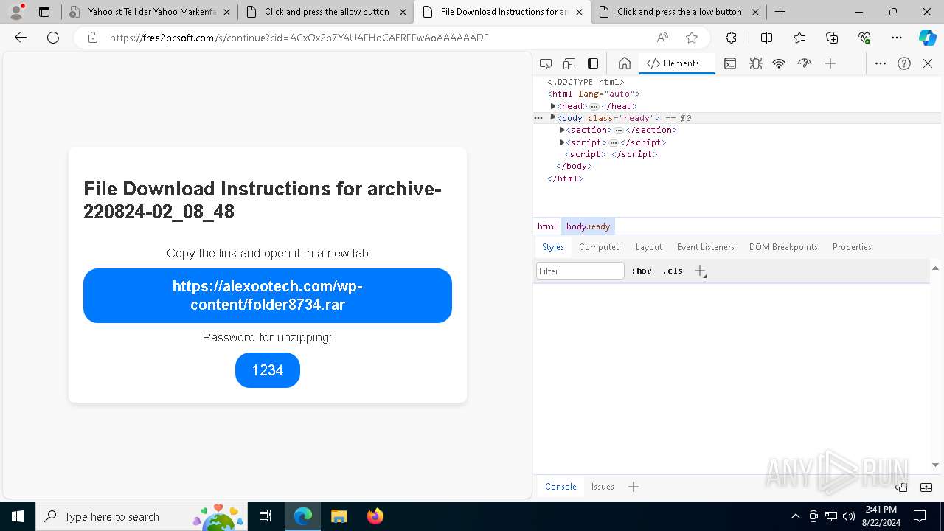944x531 pixels.
Task: Open the DevTools Help question mark
Action: pyautogui.click(x=904, y=63)
